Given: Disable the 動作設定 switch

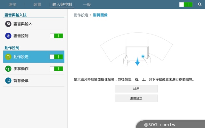Looking at the screenshot, I should click(x=56, y=57).
